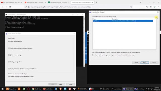Open Firefox application hamburger menu
The height and width of the screenshot is (91, 161).
[158, 7]
